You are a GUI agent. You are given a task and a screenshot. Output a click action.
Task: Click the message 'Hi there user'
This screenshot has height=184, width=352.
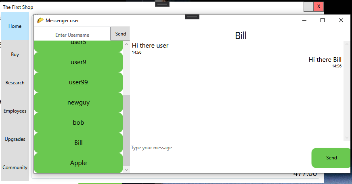150,46
